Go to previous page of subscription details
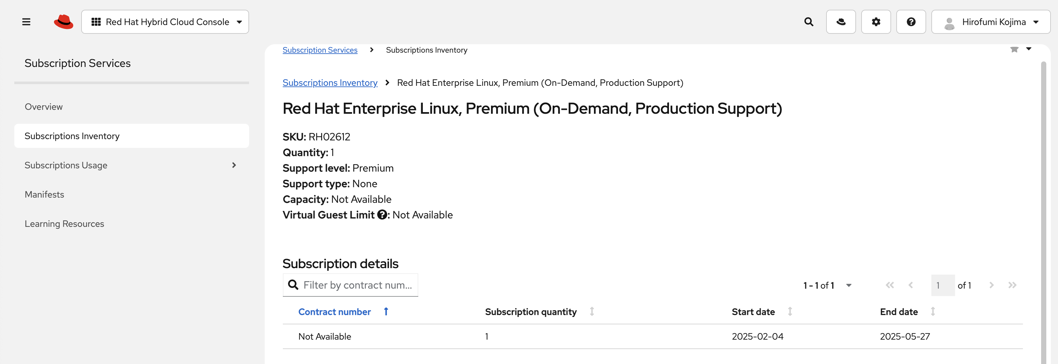The height and width of the screenshot is (364, 1058). click(911, 286)
